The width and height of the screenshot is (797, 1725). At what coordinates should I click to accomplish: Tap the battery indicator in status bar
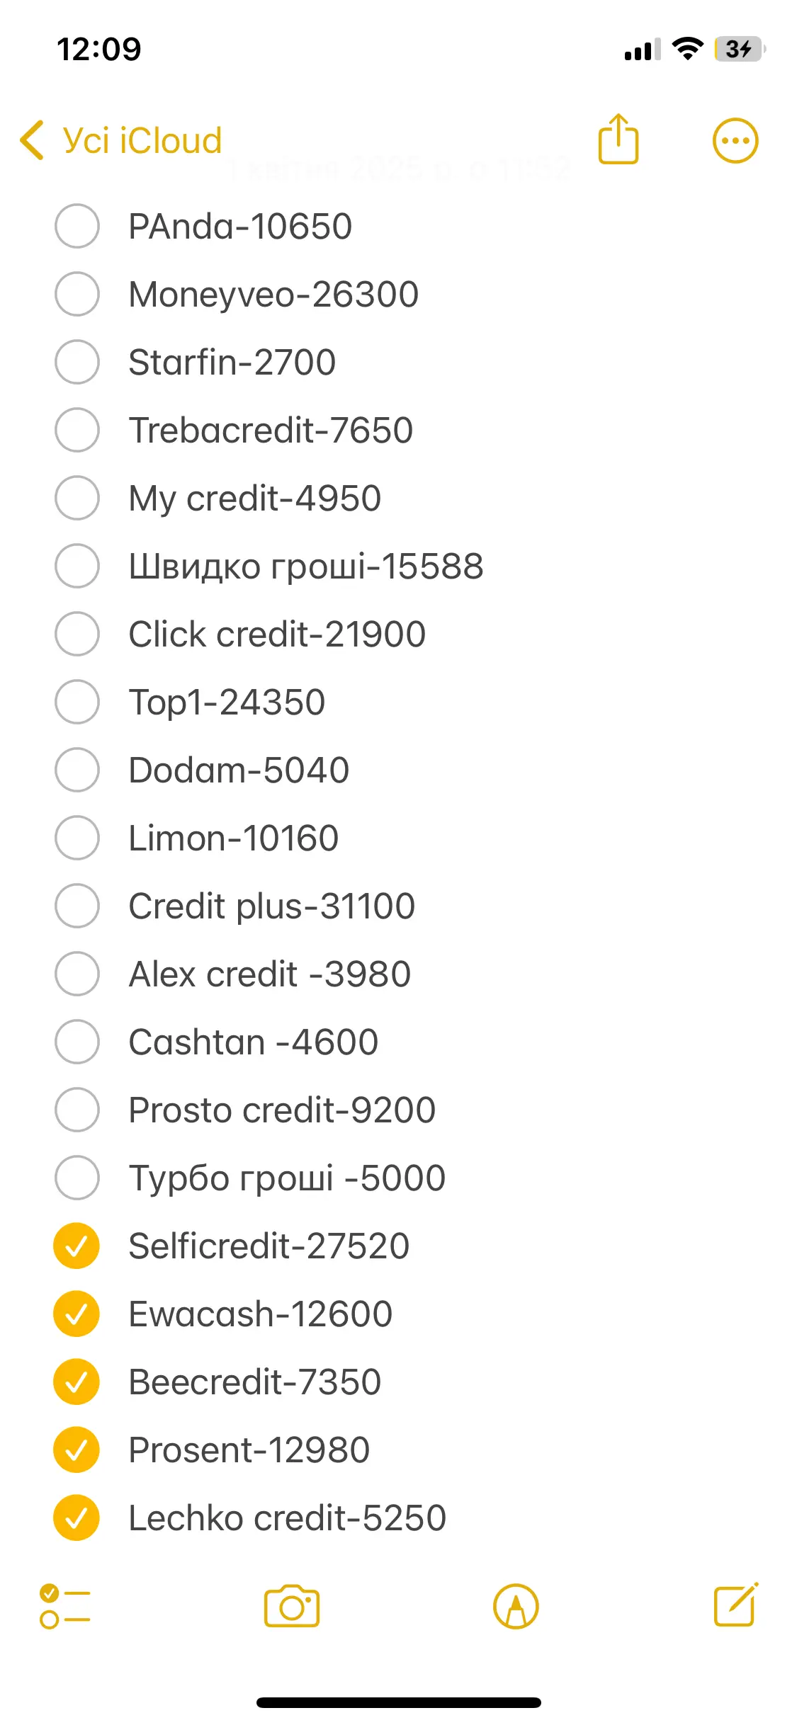(740, 49)
